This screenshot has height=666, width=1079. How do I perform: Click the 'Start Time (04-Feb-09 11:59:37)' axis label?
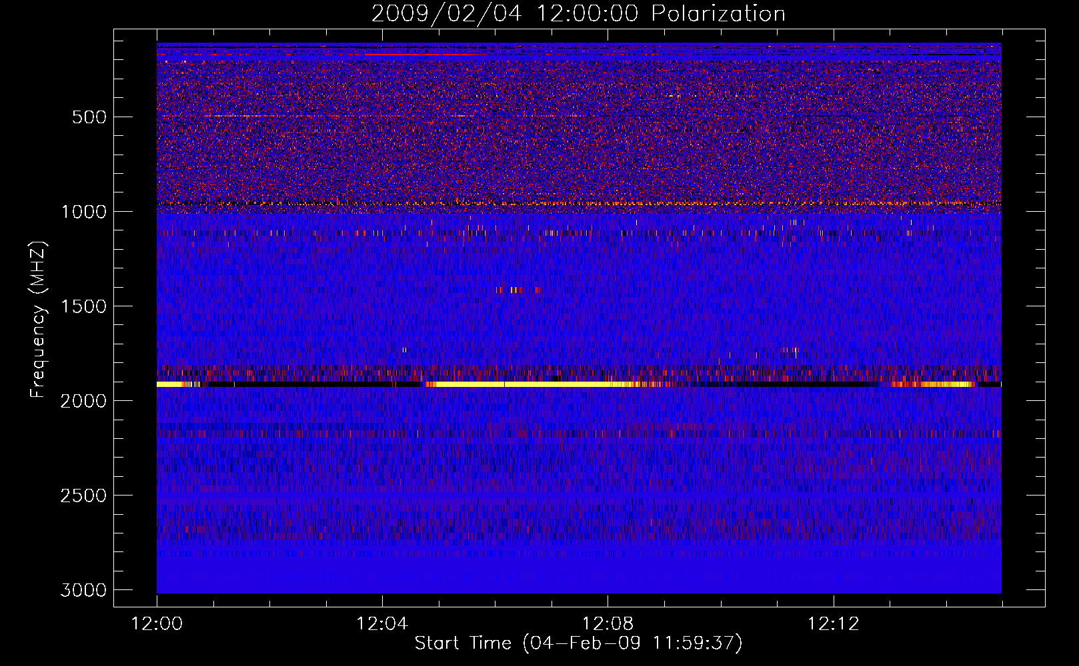pyautogui.click(x=578, y=643)
